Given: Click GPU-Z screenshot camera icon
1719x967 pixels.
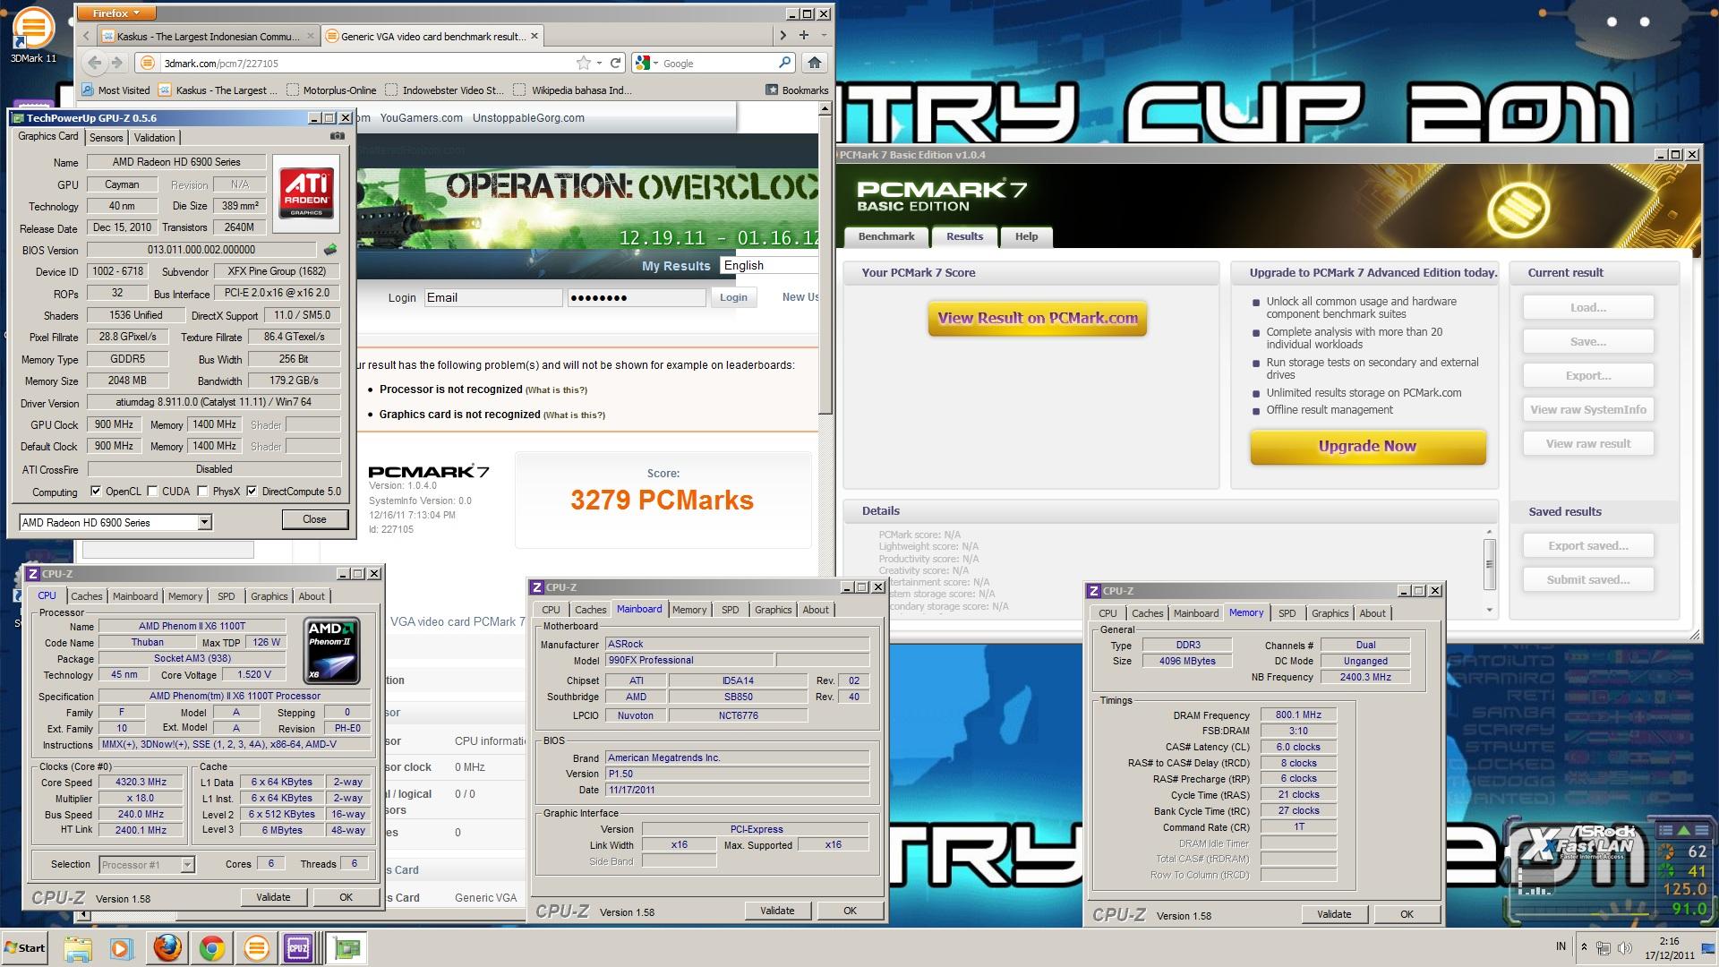Looking at the screenshot, I should point(338,136).
